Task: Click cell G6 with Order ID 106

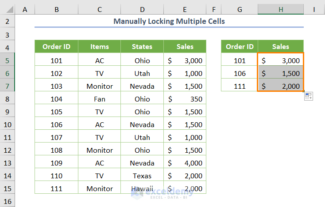Action: point(240,73)
